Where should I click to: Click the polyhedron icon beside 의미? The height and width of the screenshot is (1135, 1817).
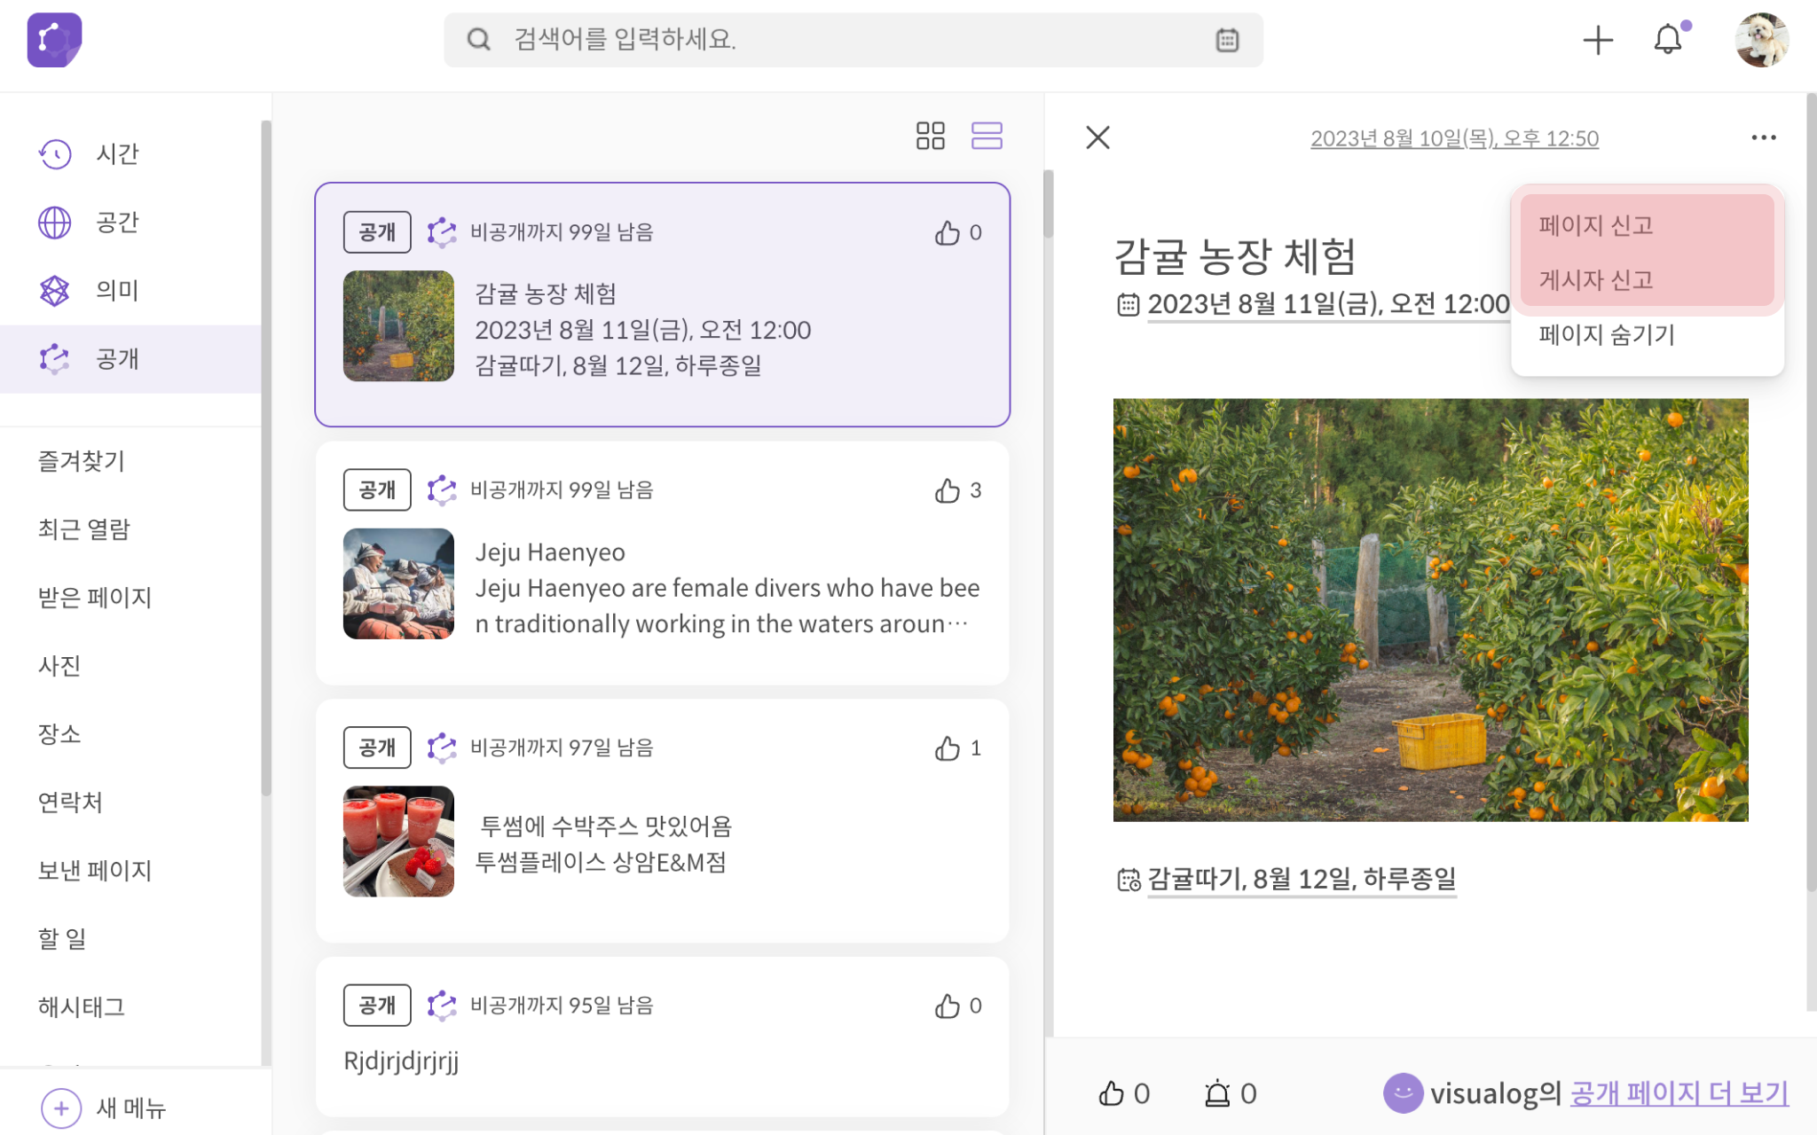55,290
